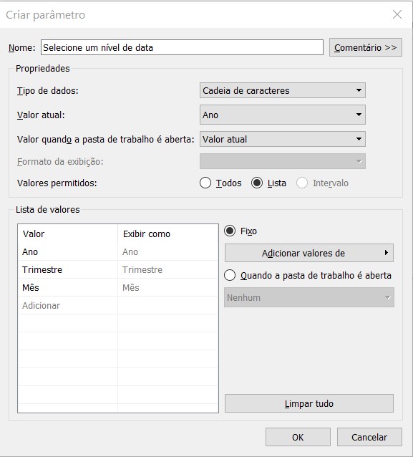Open the workbook-open value dropdown

pyautogui.click(x=283, y=139)
